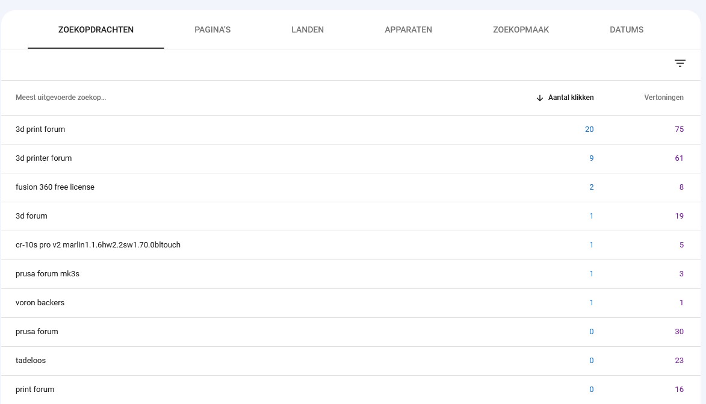Open the Landen tab
The height and width of the screenshot is (404, 706).
tap(308, 30)
